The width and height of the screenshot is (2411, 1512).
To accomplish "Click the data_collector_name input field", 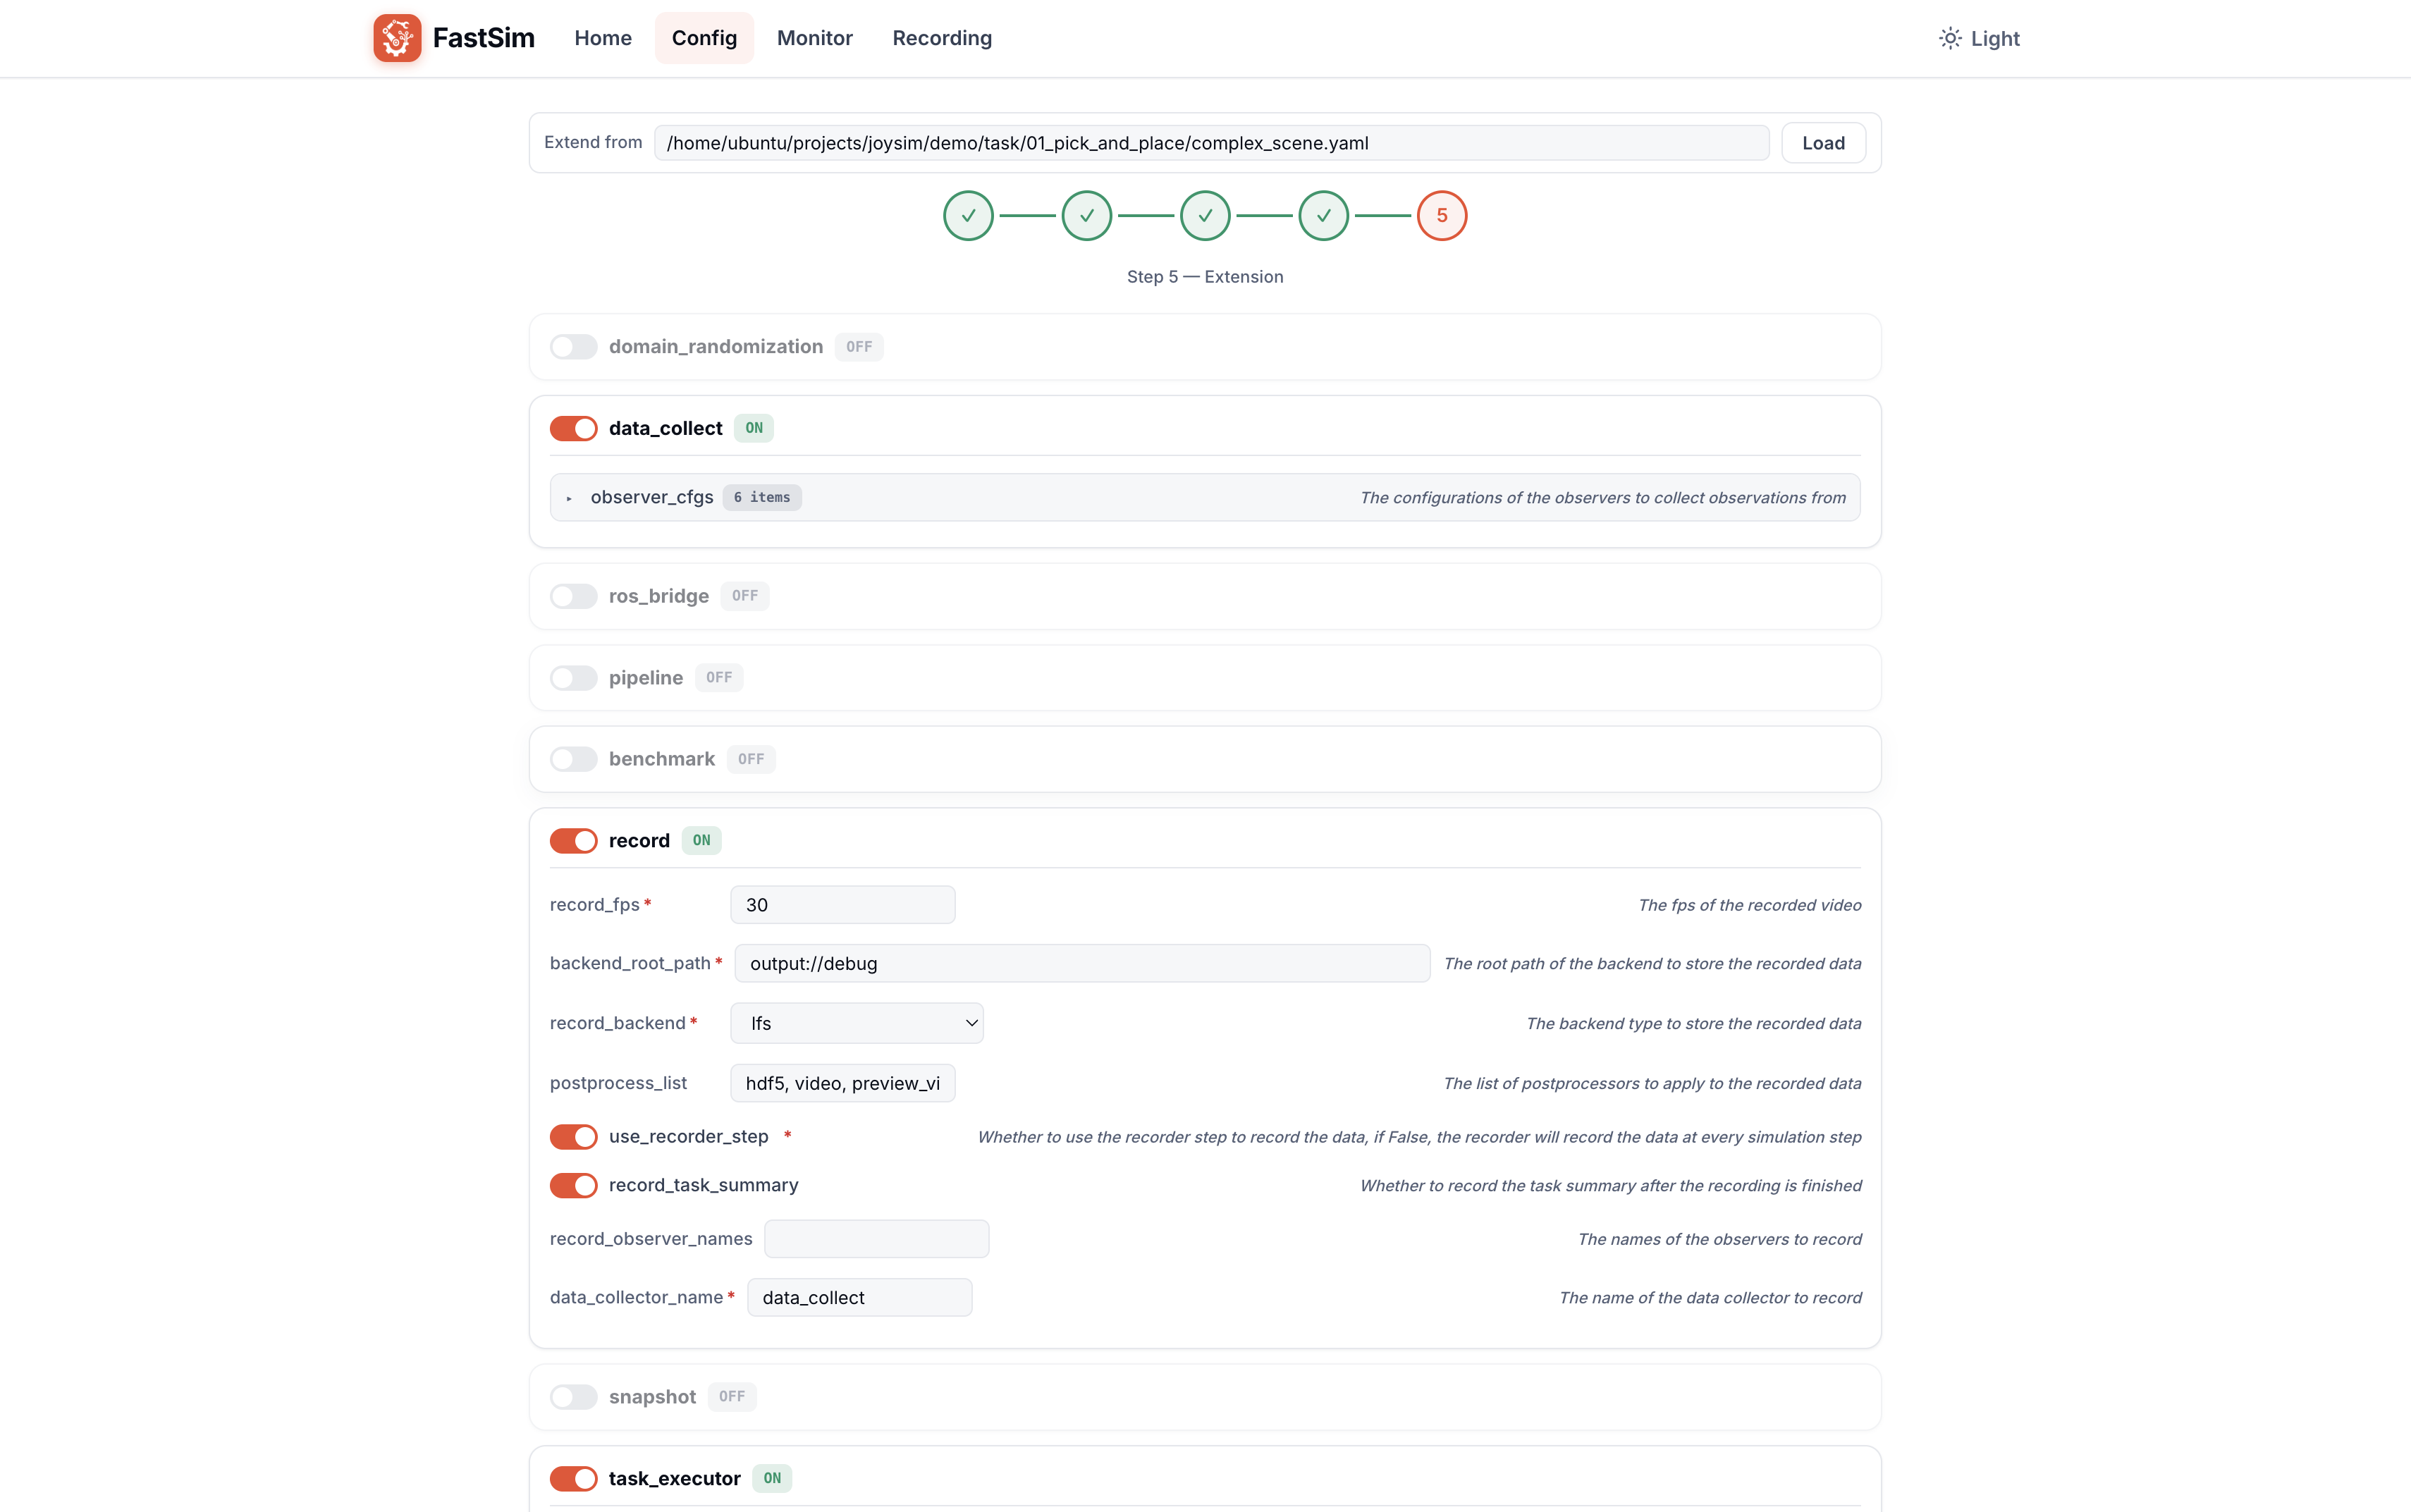I will [x=859, y=1297].
